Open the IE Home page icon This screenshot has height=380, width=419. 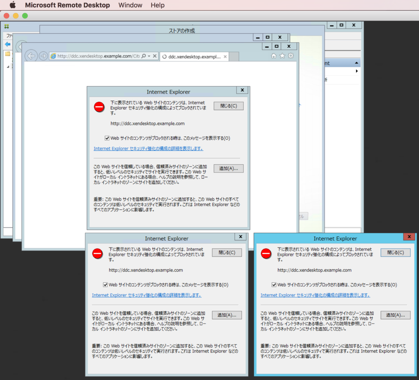274,56
